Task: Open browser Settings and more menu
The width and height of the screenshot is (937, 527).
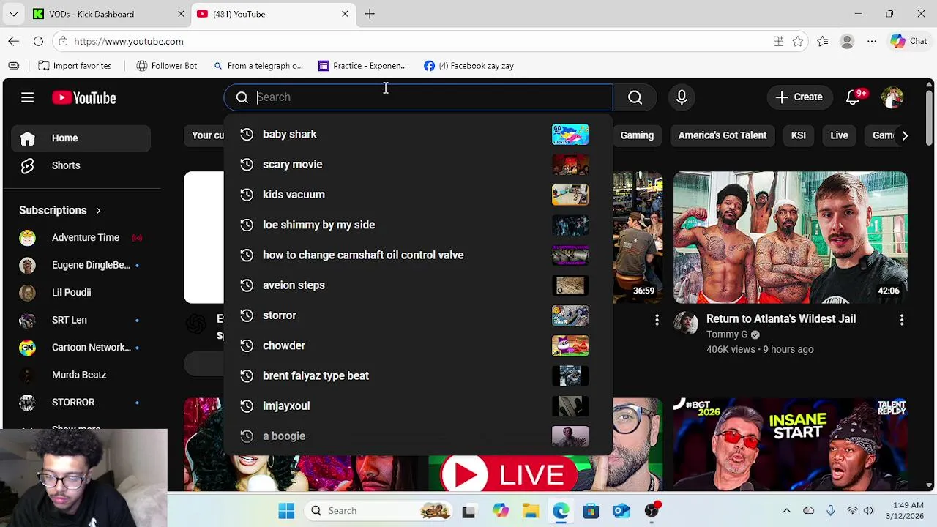Action: coord(872,42)
